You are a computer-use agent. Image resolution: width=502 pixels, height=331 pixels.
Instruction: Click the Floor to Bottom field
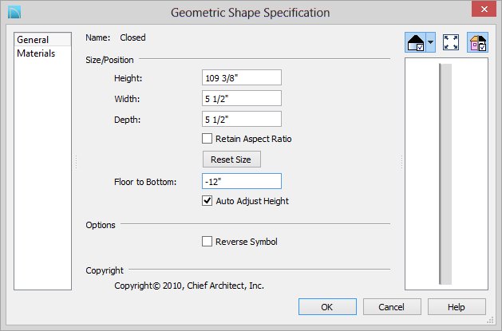coord(242,181)
